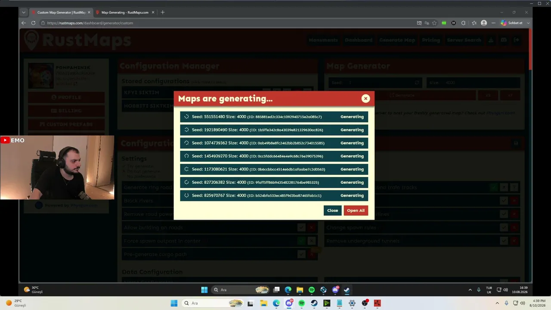
Task: Show hidden tray icons on the dark taskbar
Action: click(470, 290)
